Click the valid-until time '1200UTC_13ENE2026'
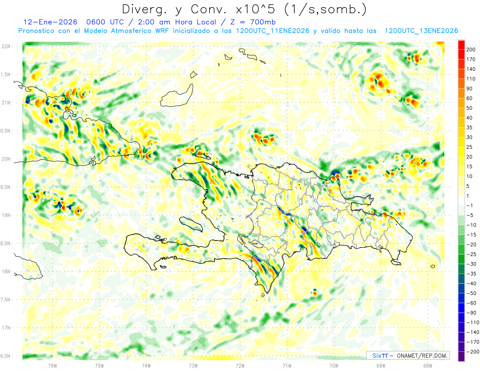 421,31
